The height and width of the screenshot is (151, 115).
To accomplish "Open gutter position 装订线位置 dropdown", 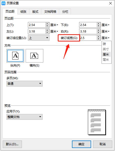I will [x=39, y=38].
